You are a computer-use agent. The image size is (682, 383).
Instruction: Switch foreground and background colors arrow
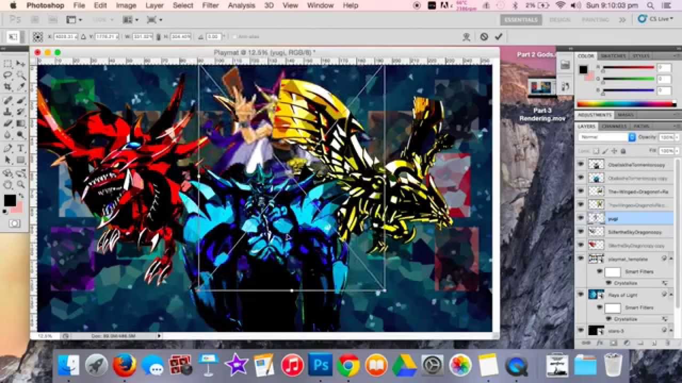pyautogui.click(x=21, y=195)
